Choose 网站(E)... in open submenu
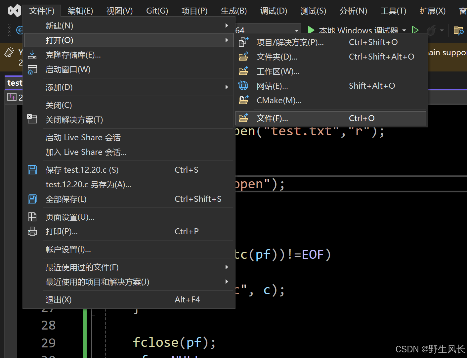Viewport: 467px width, 358px height. (331, 86)
